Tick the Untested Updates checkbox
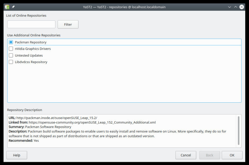This screenshot has width=249, height=165. 11,56
